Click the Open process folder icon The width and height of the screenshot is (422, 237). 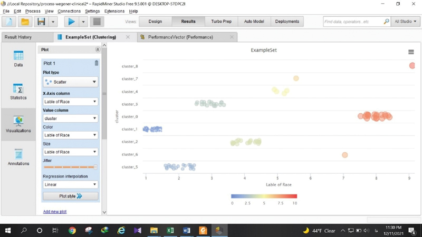pos(25,22)
